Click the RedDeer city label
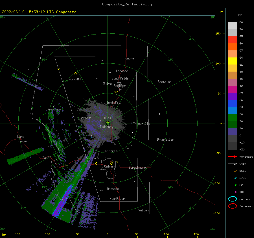Image resolution: width=254 pixels, height=238 pixels. (x=120, y=86)
